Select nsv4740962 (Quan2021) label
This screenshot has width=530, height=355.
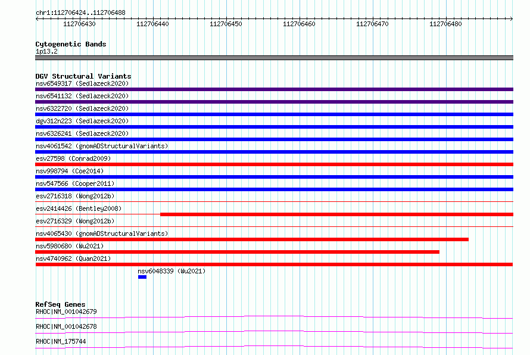click(73, 259)
